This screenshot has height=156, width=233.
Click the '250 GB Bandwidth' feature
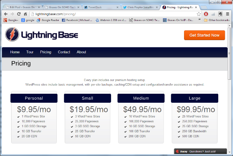(x=195, y=131)
